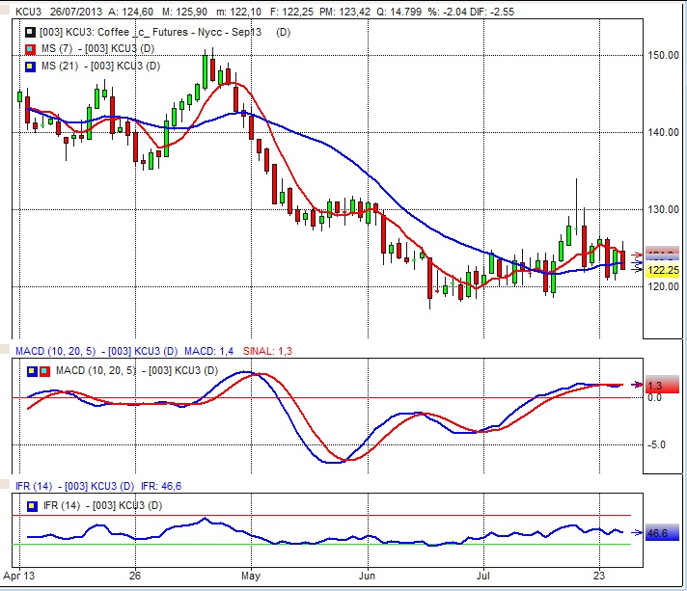Image resolution: width=687 pixels, height=591 pixels.
Task: Click the blue MACD line legend square
Action: coord(31,371)
